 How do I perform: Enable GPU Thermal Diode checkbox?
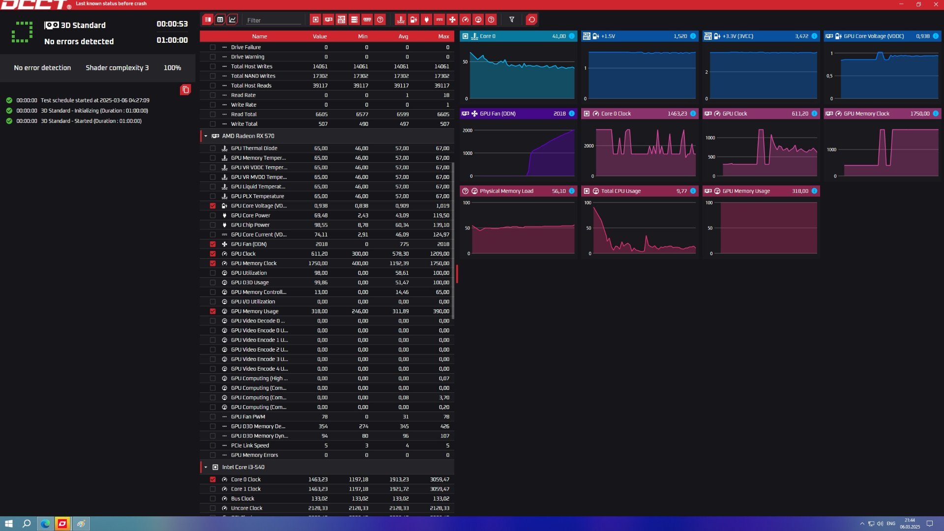[x=213, y=148]
